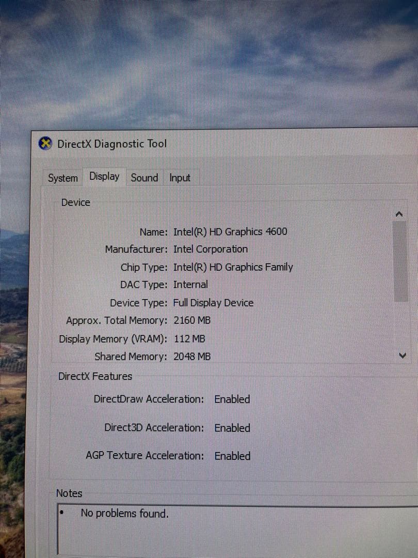418x558 pixels.
Task: Select Display Memory (VRAM) value 112 MB
Action: coord(189,339)
